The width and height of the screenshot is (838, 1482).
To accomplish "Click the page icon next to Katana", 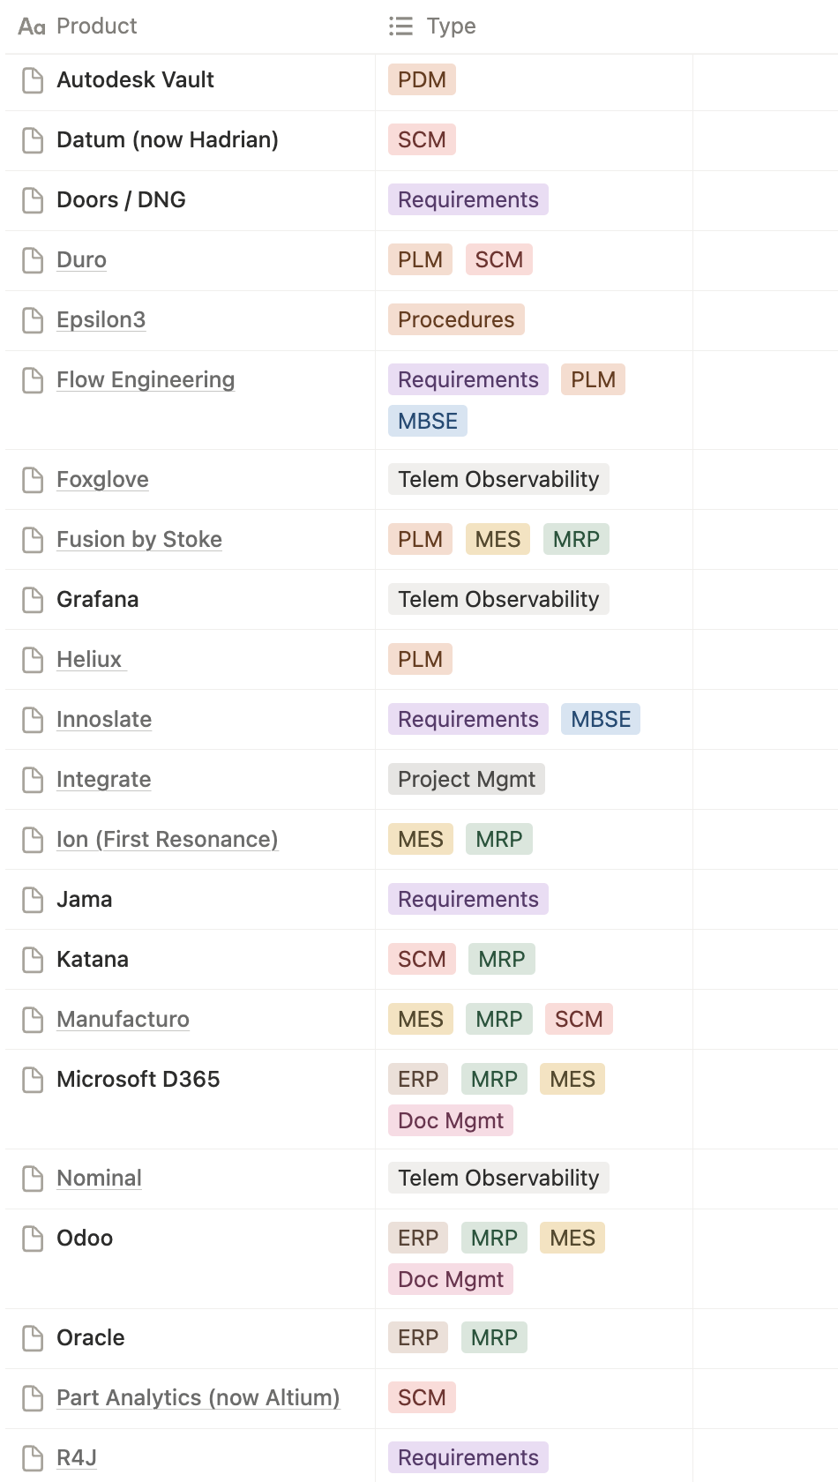I will click(33, 960).
